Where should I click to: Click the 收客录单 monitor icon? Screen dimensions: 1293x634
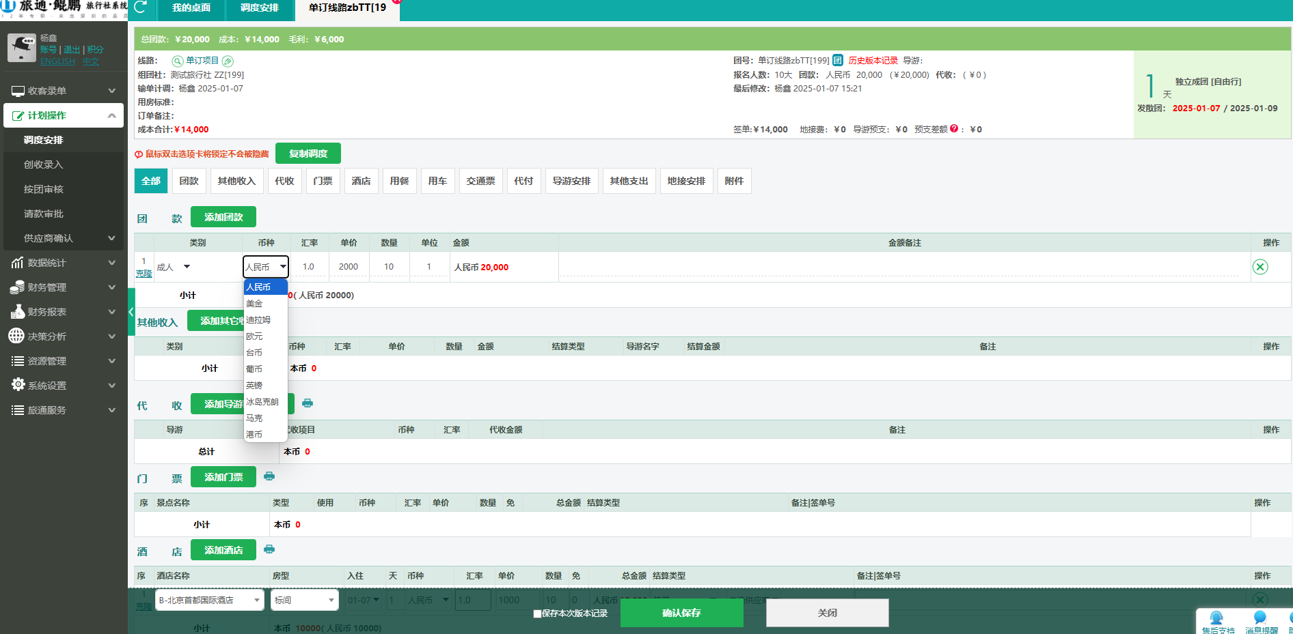[18, 91]
